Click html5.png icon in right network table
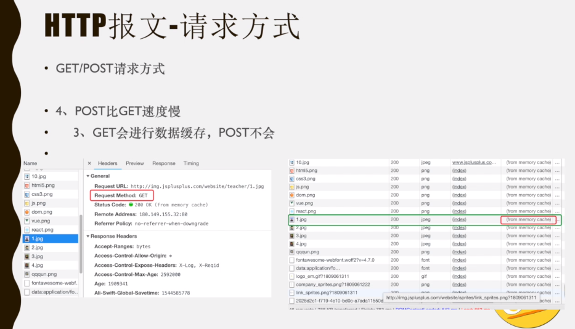The height and width of the screenshot is (329, 575). point(292,171)
